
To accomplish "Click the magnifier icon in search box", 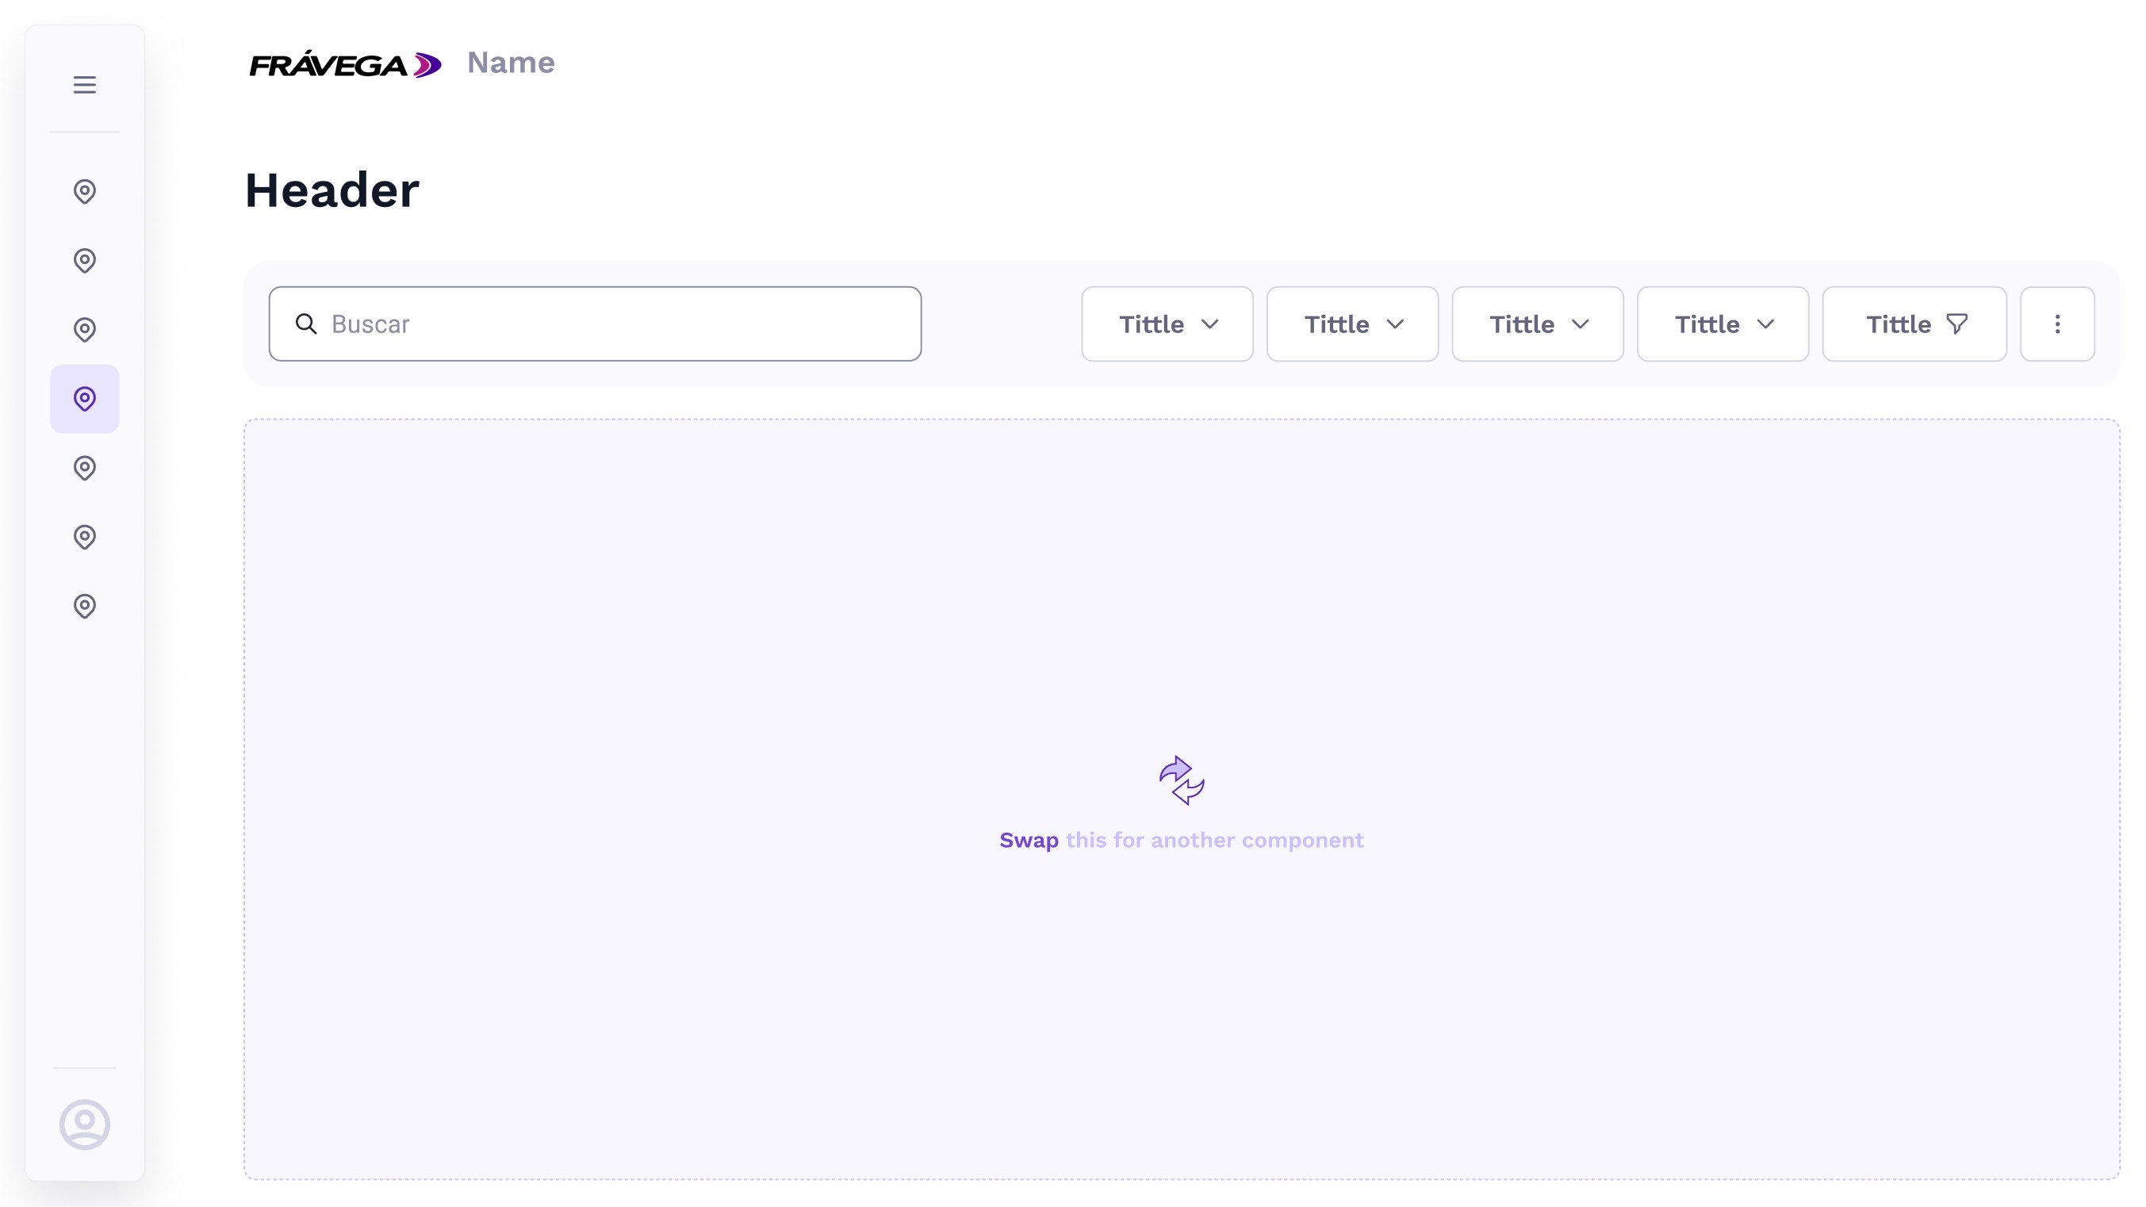I will [306, 324].
